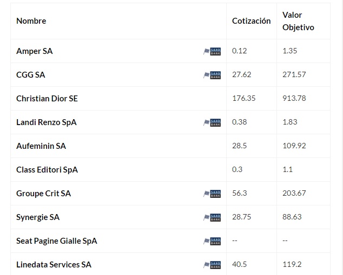Viewport: 343px width, 275px height.
Task: Click the Synergie SA company name
Action: (38, 217)
